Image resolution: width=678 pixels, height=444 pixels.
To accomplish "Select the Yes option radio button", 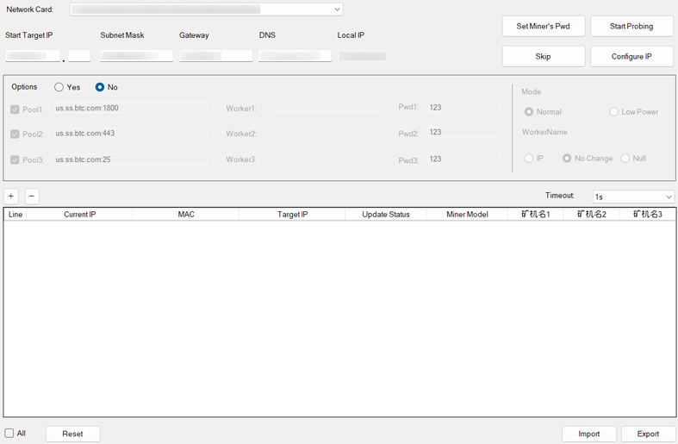I will click(59, 87).
